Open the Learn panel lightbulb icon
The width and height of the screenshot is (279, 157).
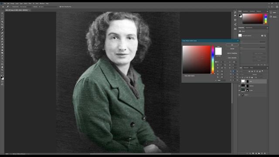(x=271, y=13)
